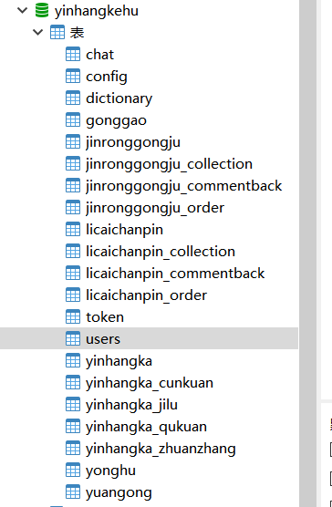Select the licaichanpin_collection table
Image resolution: width=332 pixels, height=507 pixels.
click(161, 252)
